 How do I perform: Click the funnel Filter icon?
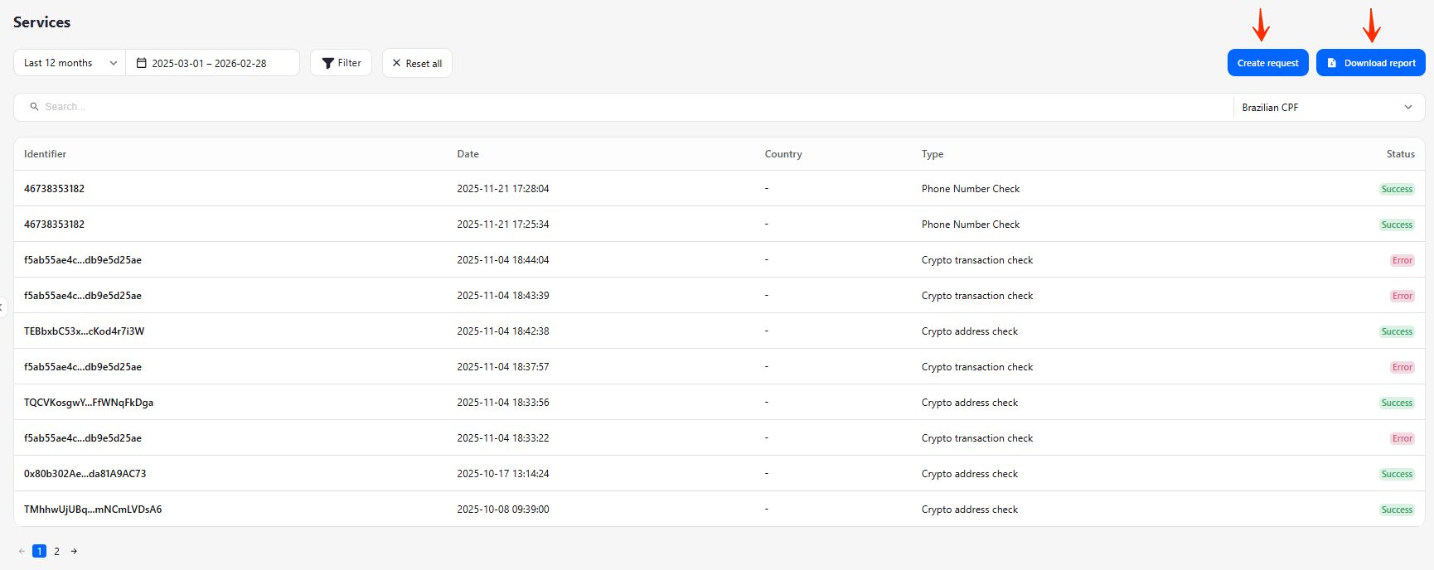click(x=328, y=63)
